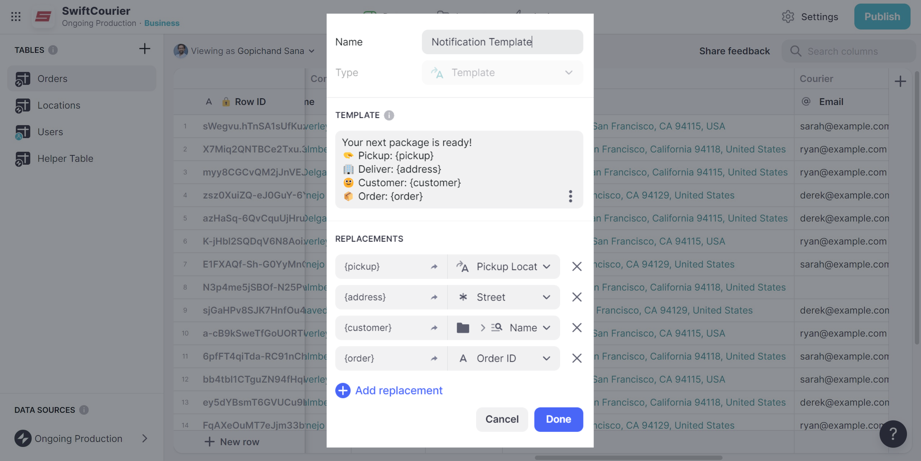
Task: Click the Add replacement plus icon
Action: (343, 391)
